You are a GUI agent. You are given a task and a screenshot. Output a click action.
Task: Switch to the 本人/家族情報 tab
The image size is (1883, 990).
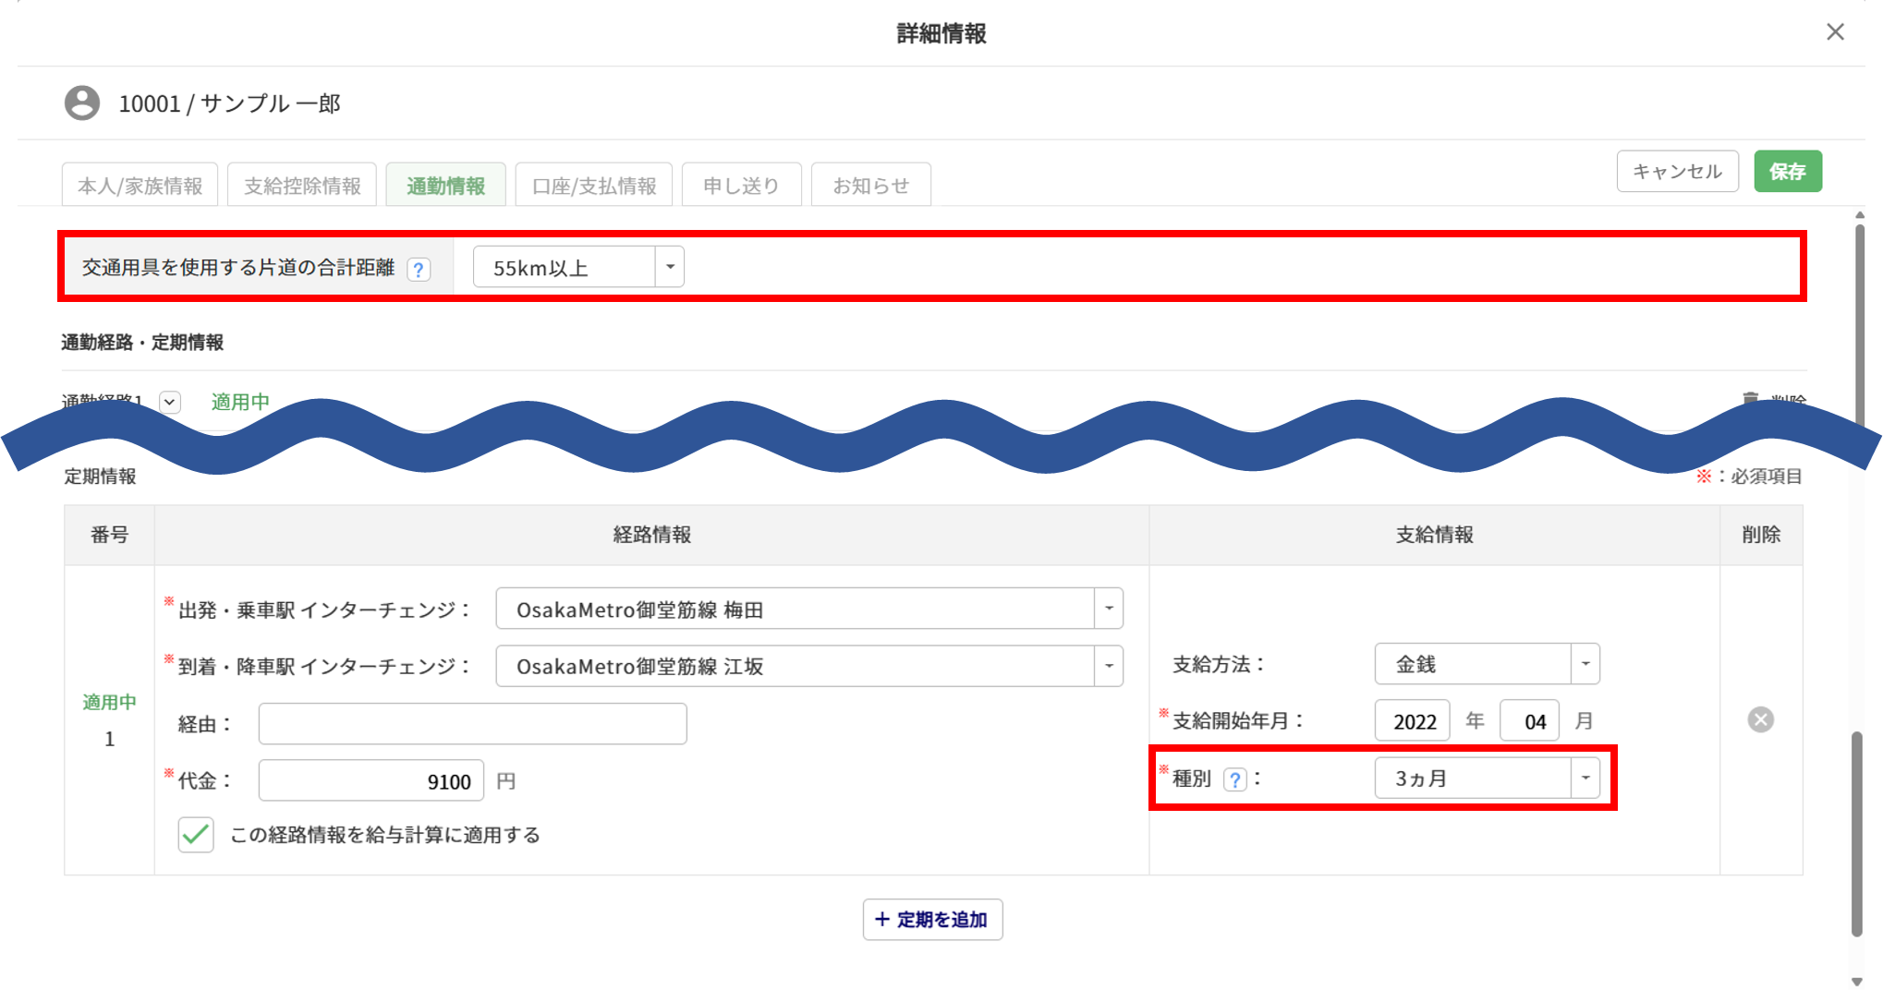140,186
